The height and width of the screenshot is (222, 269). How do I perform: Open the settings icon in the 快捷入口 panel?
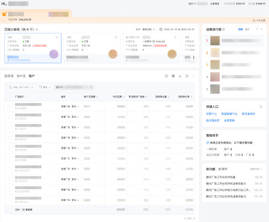[x=260, y=106]
